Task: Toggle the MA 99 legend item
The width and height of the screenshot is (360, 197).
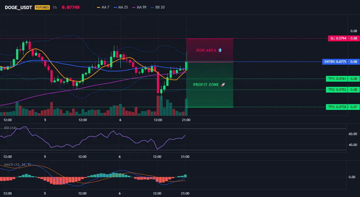Action: tap(139, 7)
